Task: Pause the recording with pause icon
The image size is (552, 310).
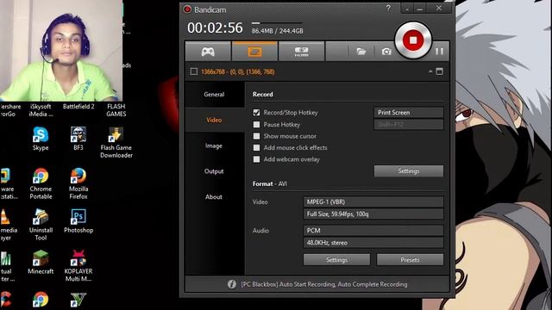Action: pos(439,52)
